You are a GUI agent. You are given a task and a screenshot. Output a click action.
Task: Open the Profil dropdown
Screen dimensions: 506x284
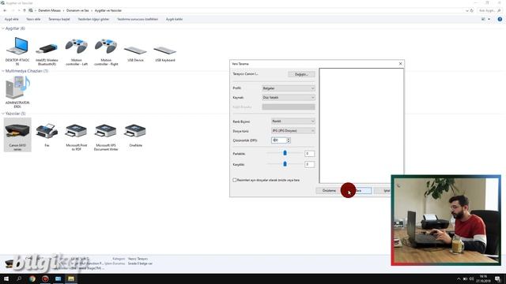pos(288,88)
